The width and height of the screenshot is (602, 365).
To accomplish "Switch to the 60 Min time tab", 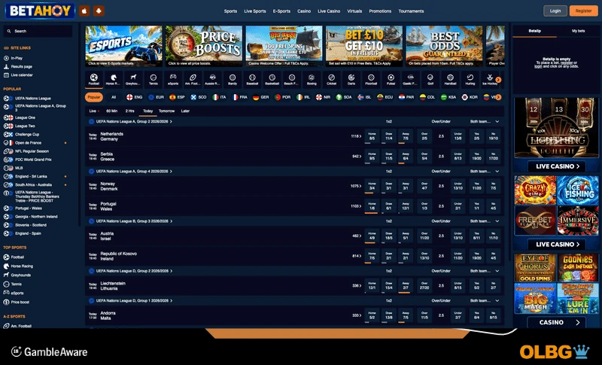I will tap(111, 111).
